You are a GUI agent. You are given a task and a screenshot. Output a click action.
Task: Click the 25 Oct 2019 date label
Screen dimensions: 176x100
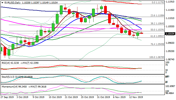pos(87,97)
